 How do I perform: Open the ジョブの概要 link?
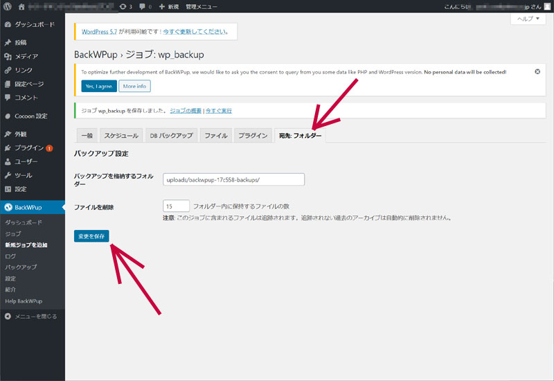pos(186,111)
